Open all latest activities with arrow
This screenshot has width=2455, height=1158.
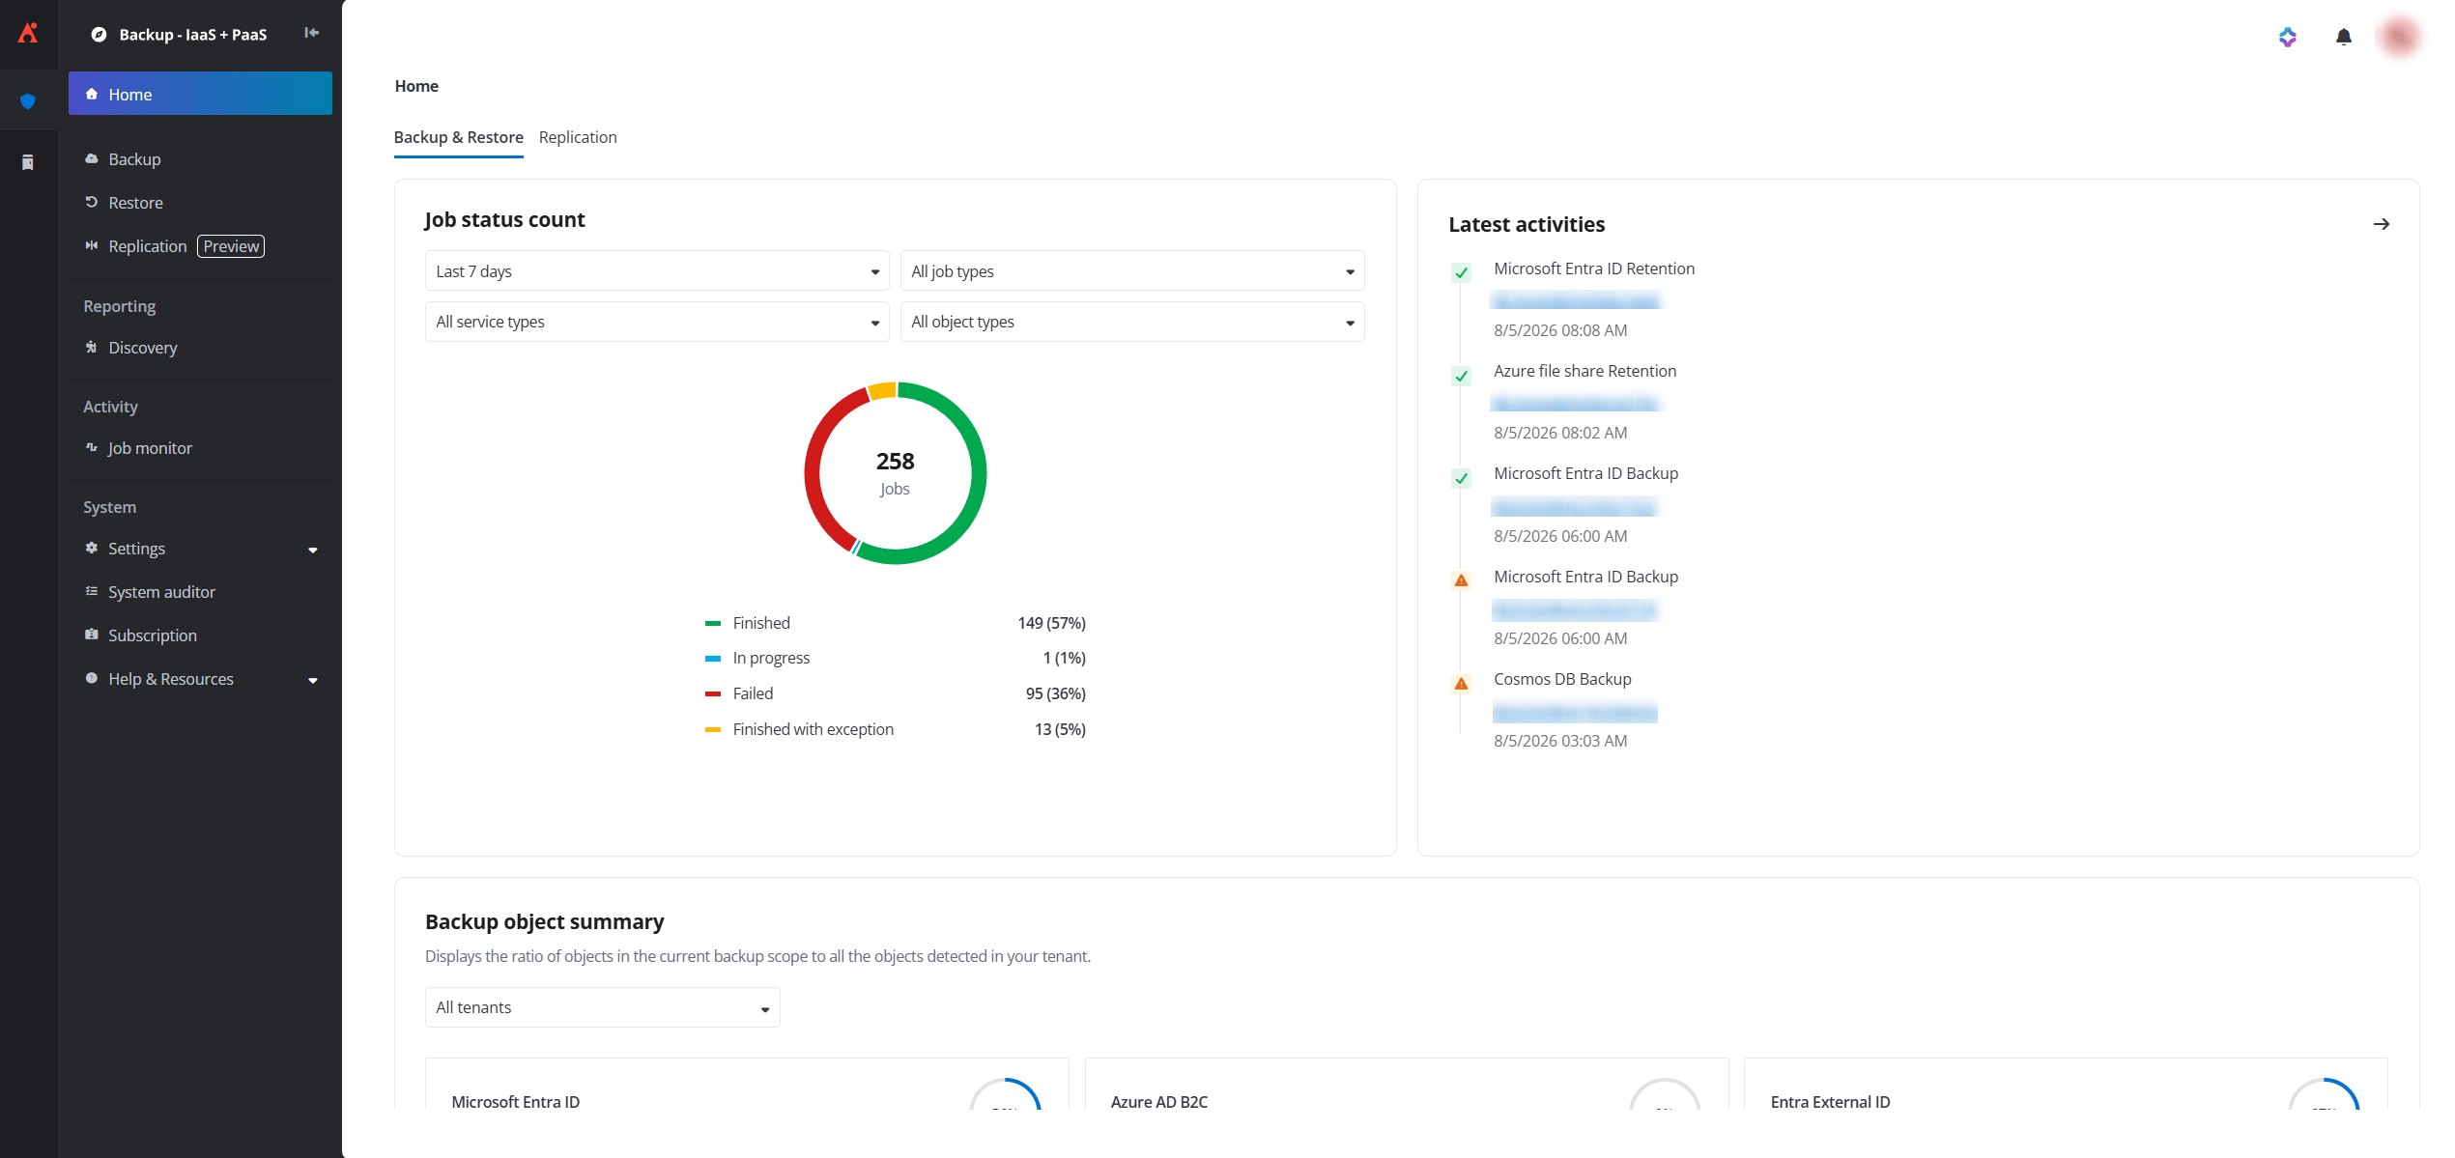(x=2381, y=224)
